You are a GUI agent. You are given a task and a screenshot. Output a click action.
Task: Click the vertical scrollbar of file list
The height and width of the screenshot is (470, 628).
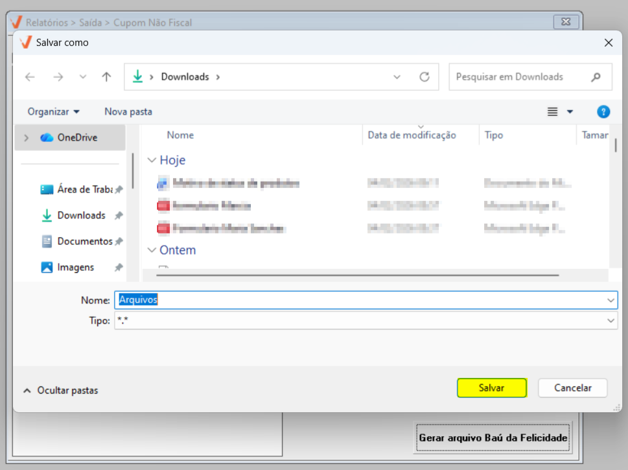tap(615, 145)
